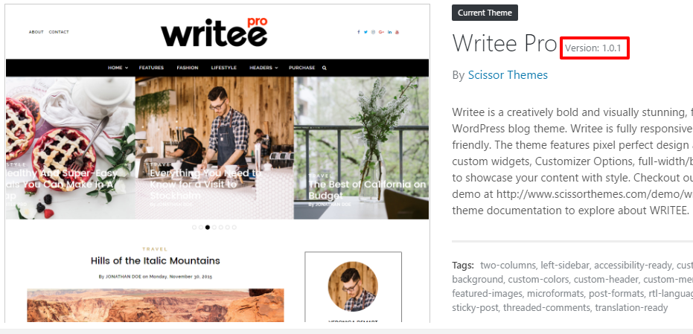Select the last slider pagination dot
Image resolution: width=693 pixels, height=334 pixels.
[234, 227]
